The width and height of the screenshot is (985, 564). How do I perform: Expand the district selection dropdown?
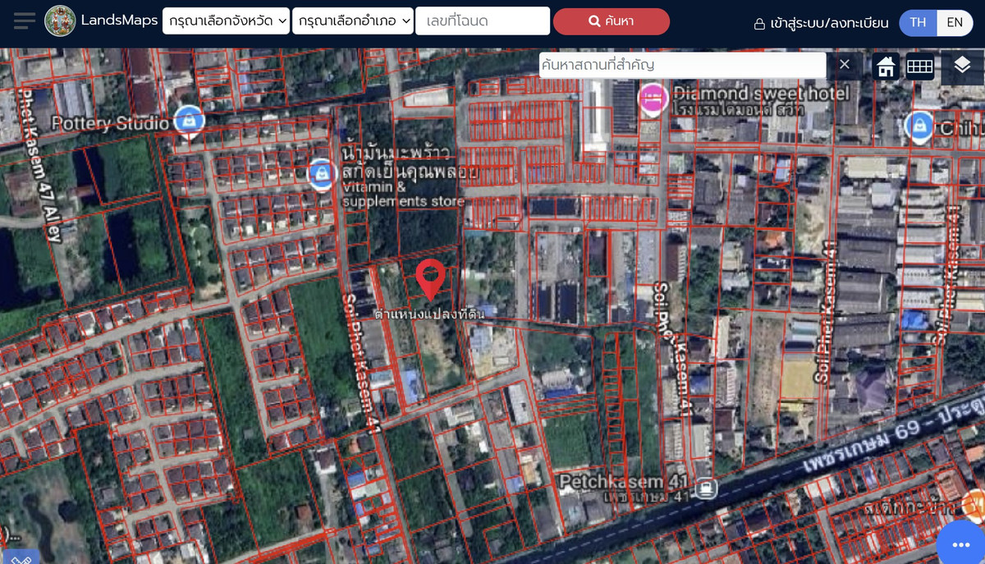click(353, 21)
